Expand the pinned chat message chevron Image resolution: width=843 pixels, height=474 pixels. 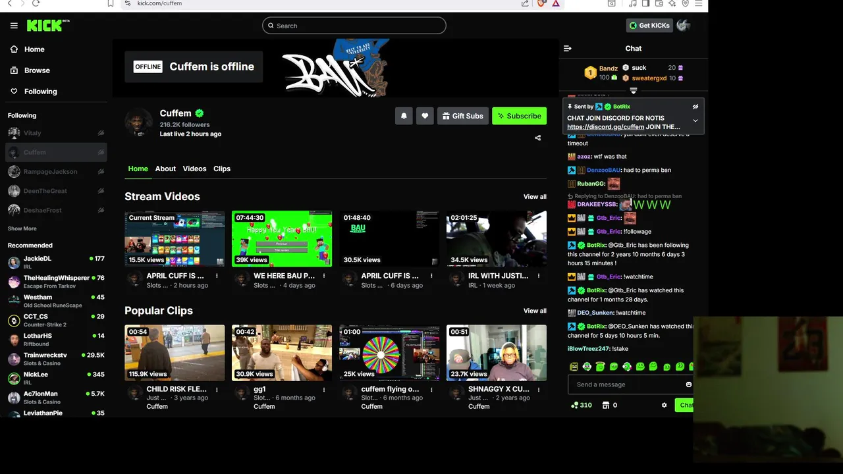[695, 121]
